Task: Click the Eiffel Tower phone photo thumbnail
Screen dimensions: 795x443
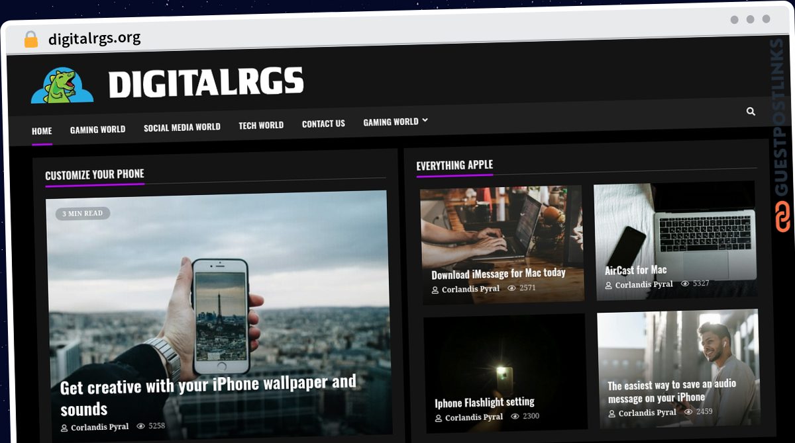Action: (x=218, y=313)
